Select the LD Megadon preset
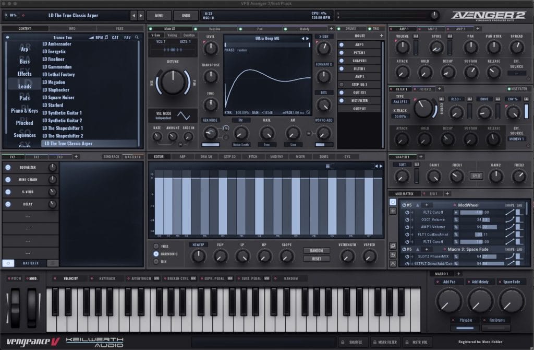The image size is (534, 350). point(54,82)
